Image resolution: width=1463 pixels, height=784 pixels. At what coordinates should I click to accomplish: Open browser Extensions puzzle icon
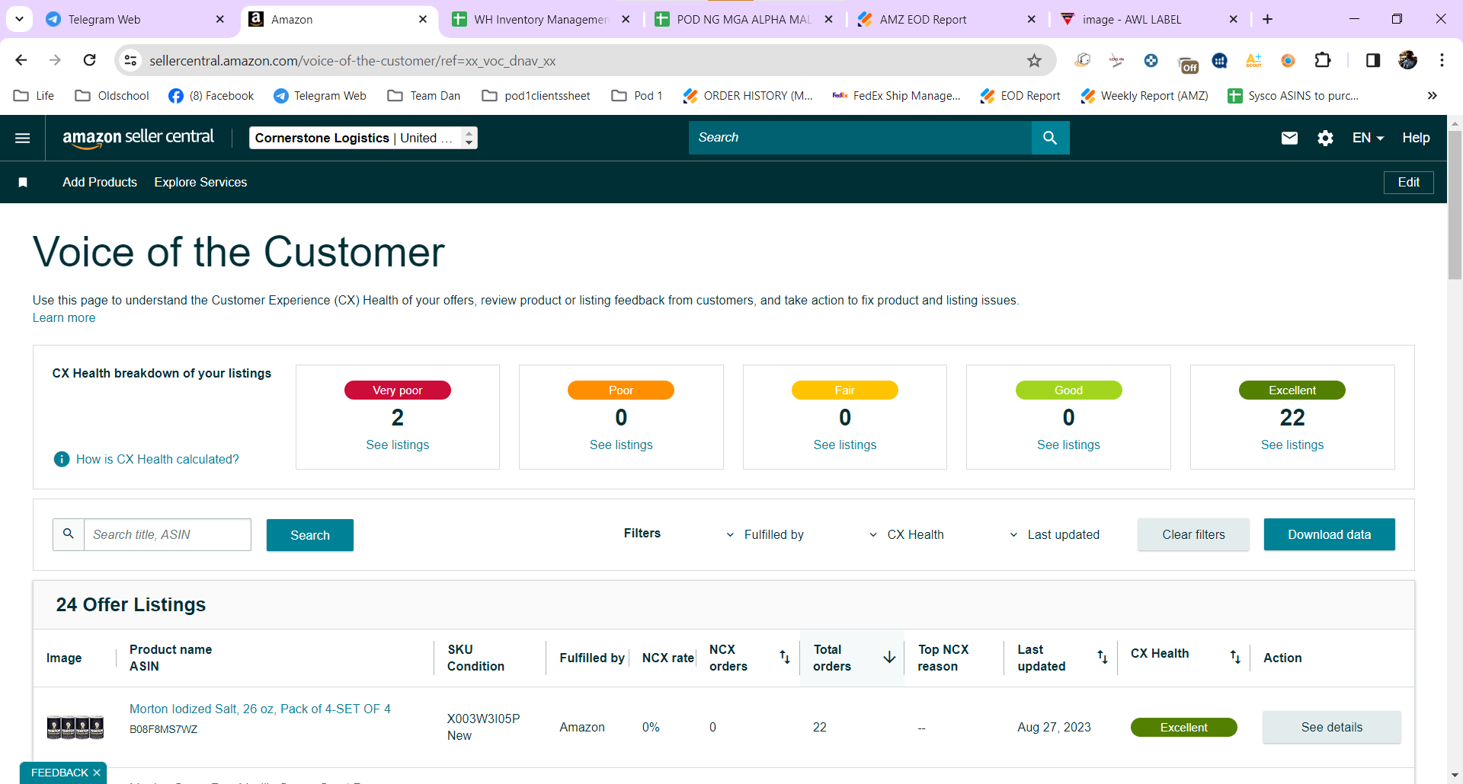tap(1323, 60)
